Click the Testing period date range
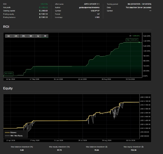Viewport: 163px width, 154px height. pos(139,4)
